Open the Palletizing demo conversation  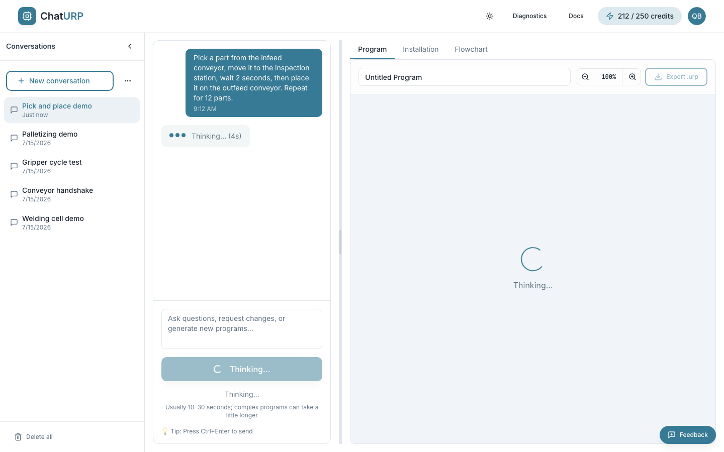pos(72,138)
